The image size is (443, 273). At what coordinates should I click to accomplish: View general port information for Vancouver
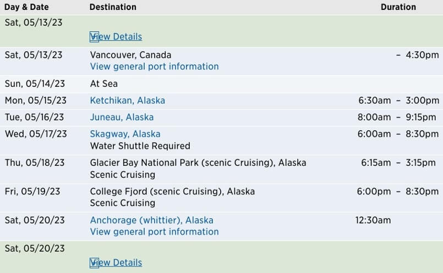154,66
